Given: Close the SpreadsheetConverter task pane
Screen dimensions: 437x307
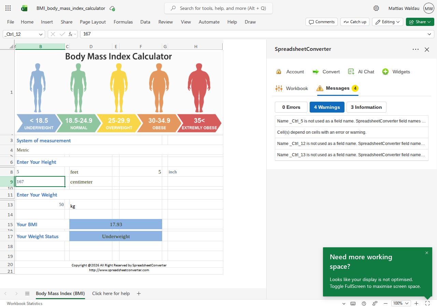Looking at the screenshot, I should 427,49.
